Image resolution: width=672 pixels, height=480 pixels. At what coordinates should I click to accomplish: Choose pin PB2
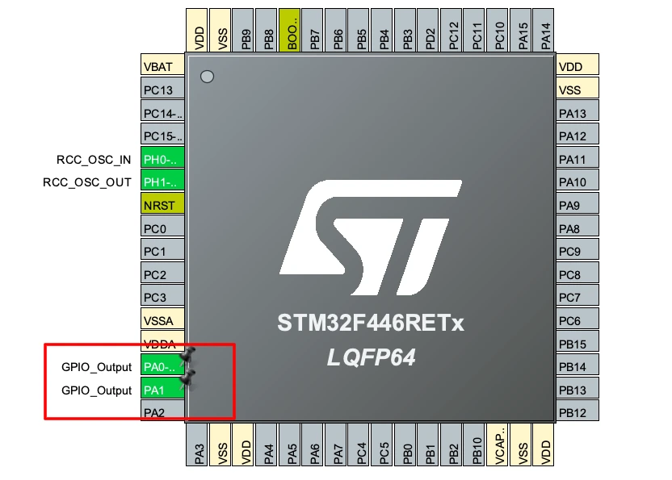tap(451, 445)
